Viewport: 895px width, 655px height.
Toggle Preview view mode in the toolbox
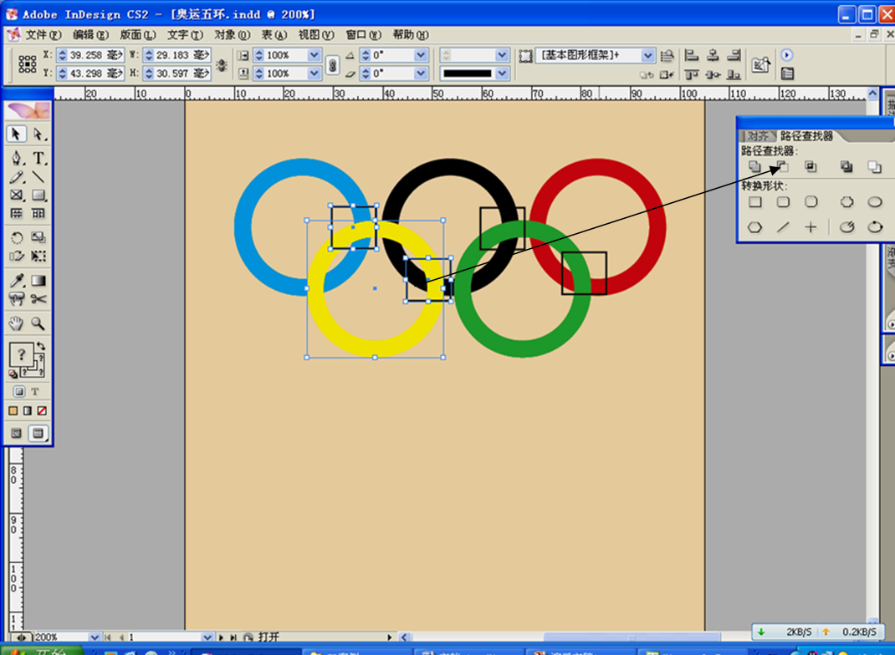click(x=38, y=433)
